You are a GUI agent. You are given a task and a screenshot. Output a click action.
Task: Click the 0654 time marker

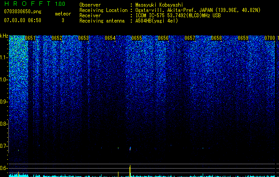click(110, 38)
